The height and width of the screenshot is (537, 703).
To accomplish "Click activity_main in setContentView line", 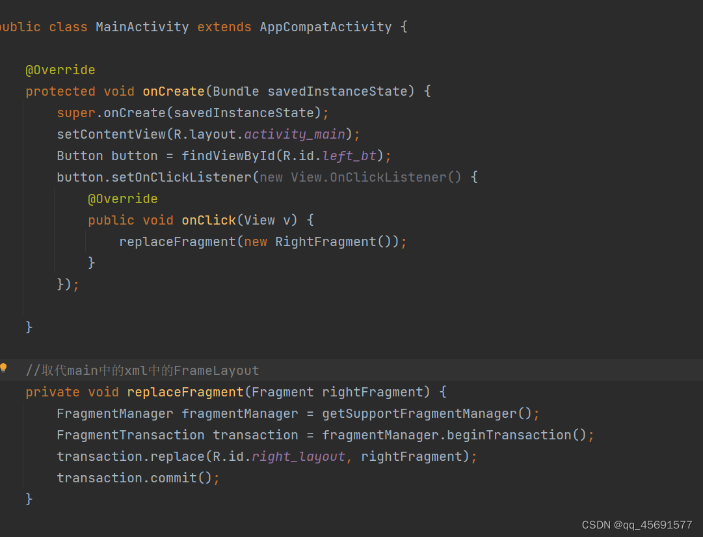I will pyautogui.click(x=295, y=135).
